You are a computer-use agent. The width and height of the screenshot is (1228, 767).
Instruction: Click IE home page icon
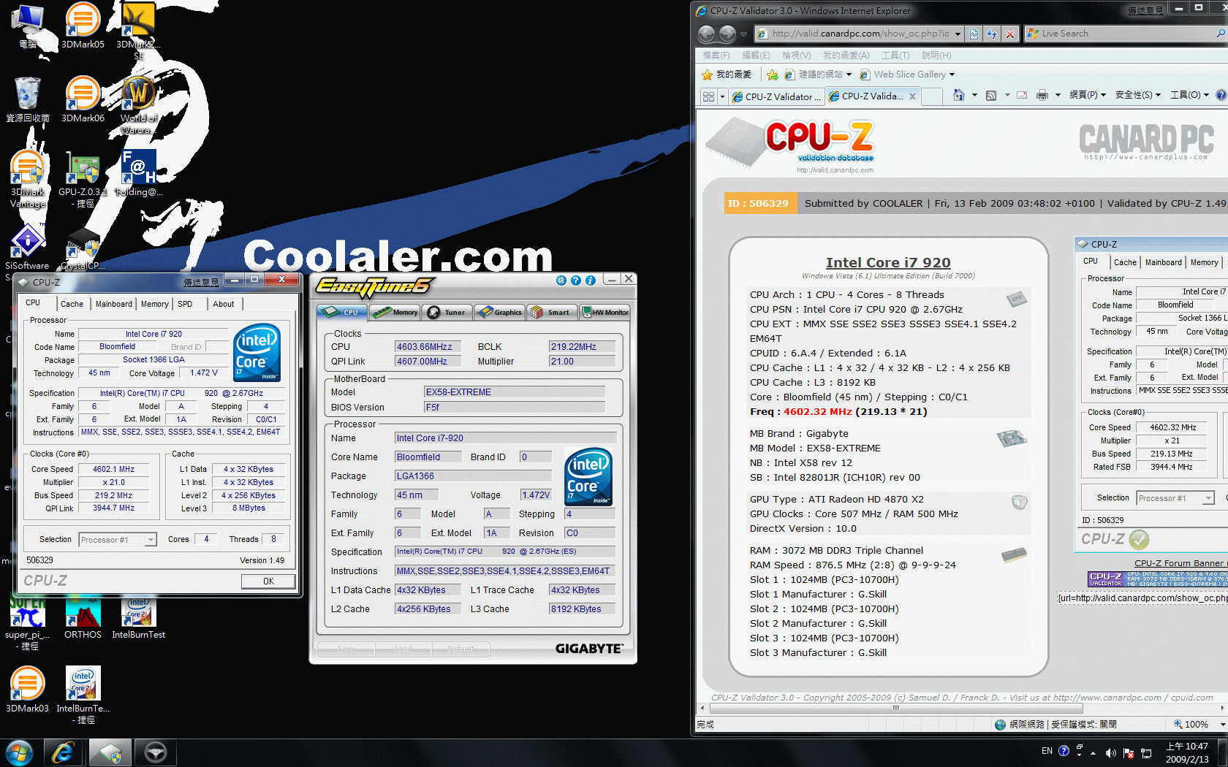click(959, 95)
